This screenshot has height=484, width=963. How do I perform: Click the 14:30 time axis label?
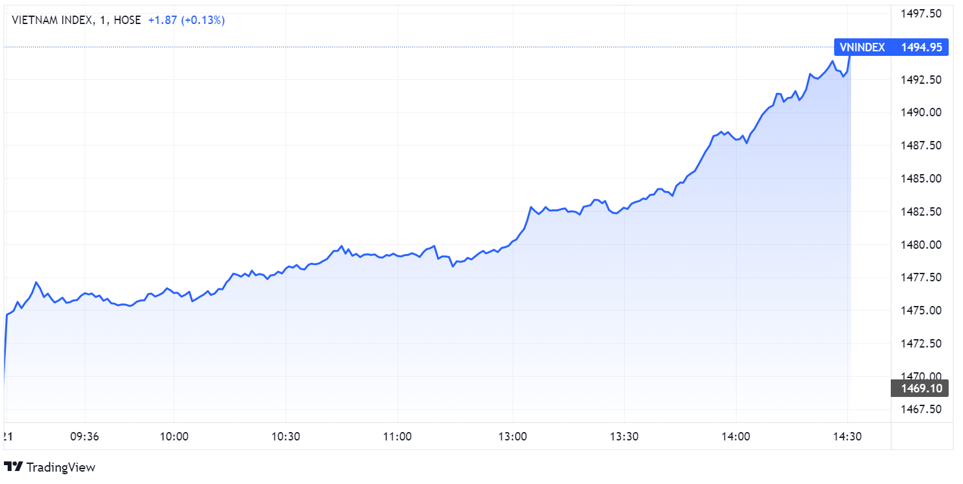click(x=847, y=437)
